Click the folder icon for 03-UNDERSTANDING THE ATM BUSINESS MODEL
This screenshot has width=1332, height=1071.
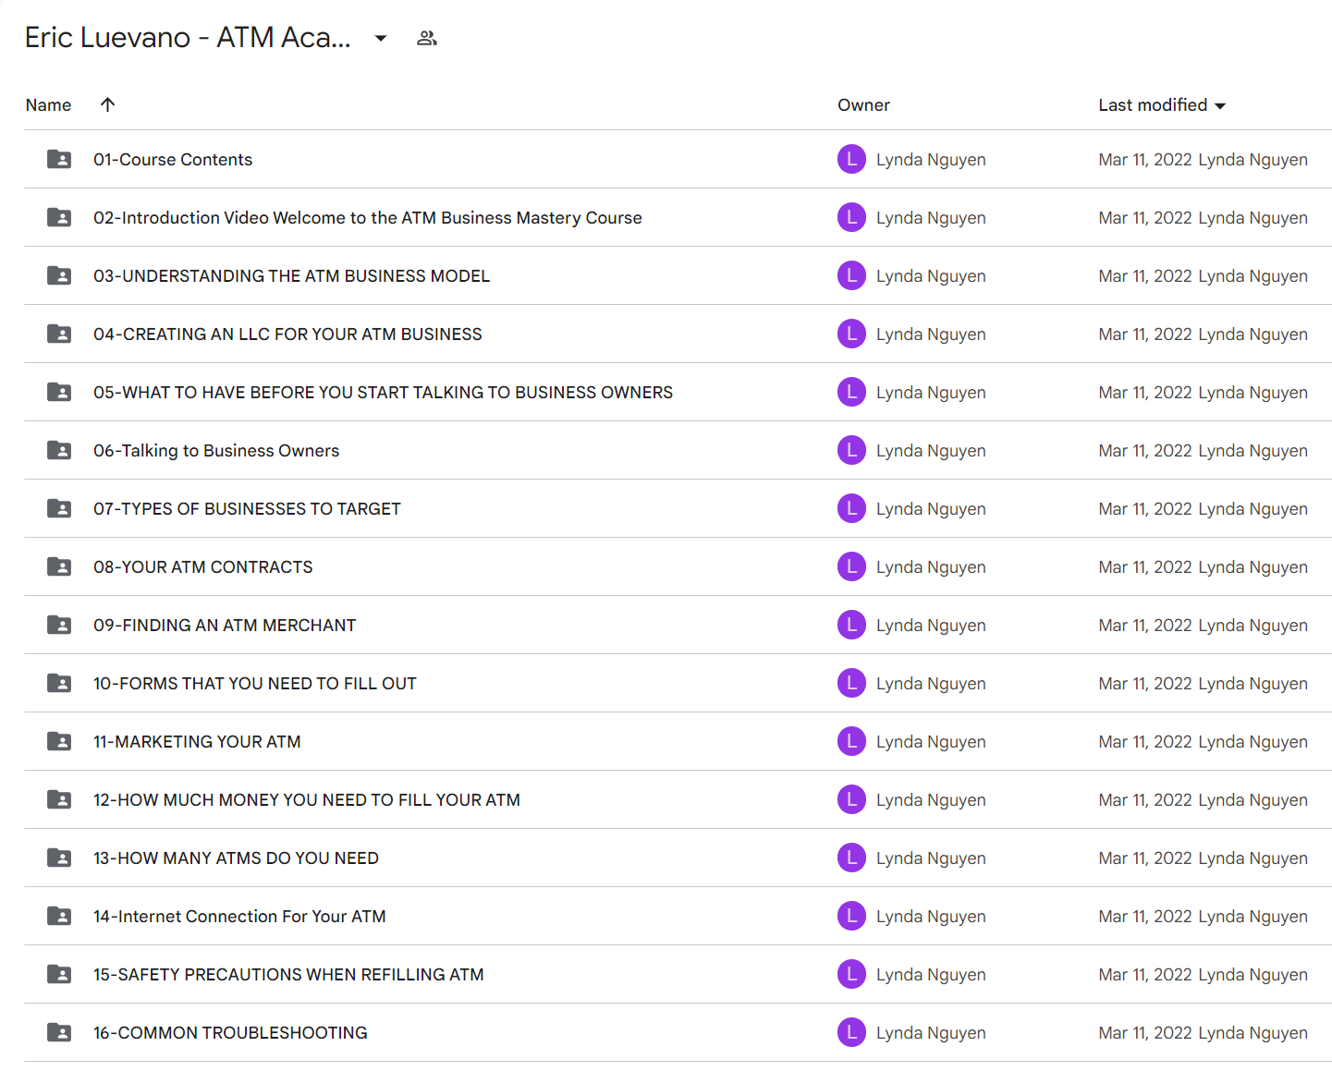[x=59, y=275]
